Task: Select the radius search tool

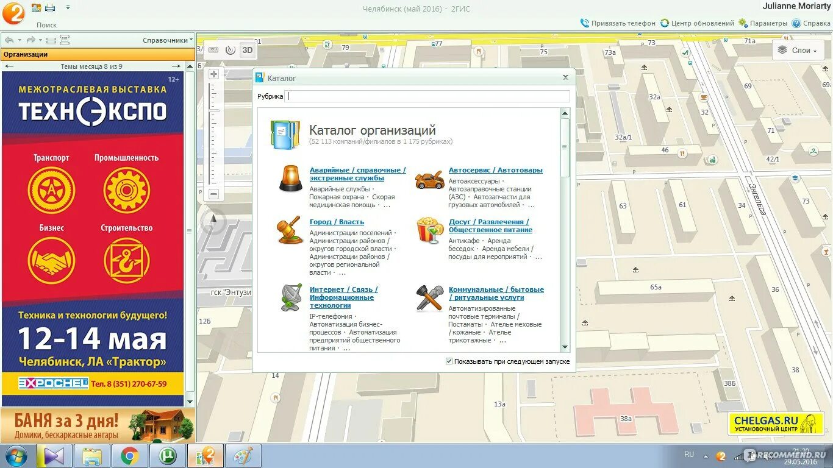Action: [x=230, y=50]
